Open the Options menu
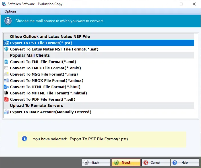Image resolution: width=201 pixels, height=168 pixels. click(x=11, y=11)
